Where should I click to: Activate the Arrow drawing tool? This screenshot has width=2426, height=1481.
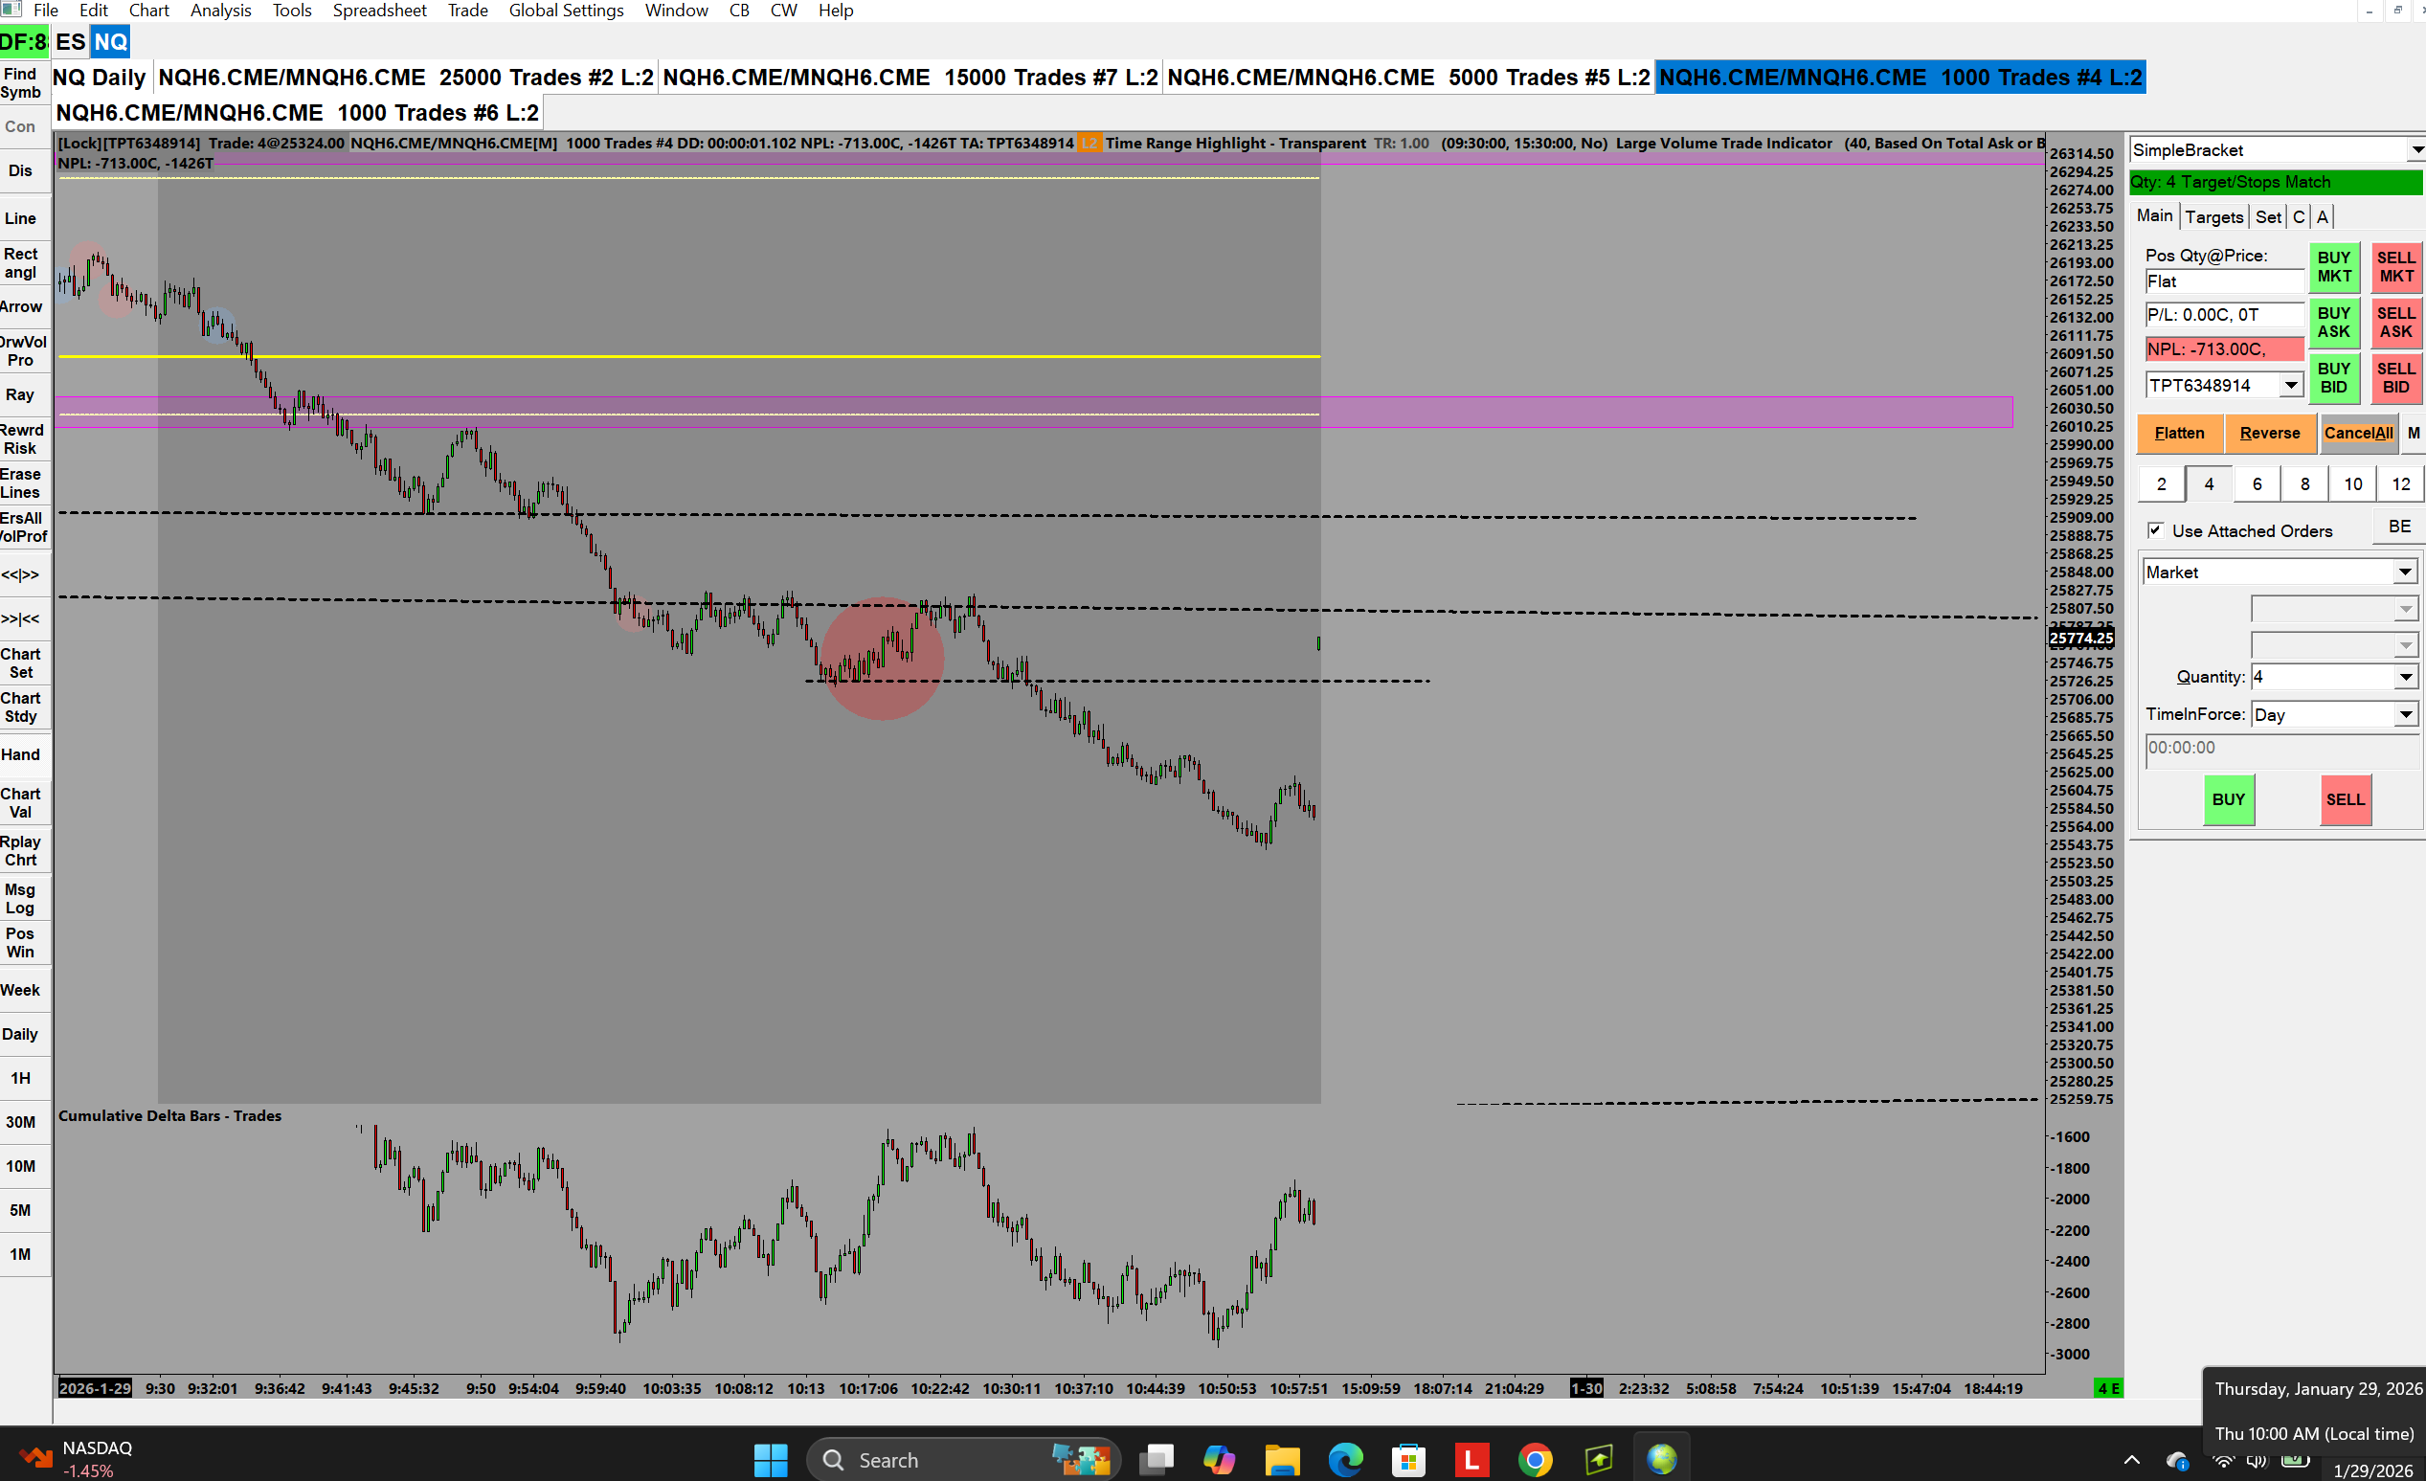tap(21, 307)
